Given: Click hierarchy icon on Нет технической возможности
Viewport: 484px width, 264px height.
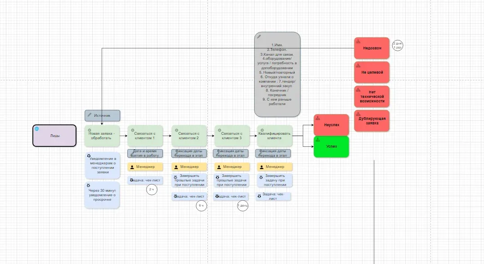Looking at the screenshot, I should [x=358, y=90].
